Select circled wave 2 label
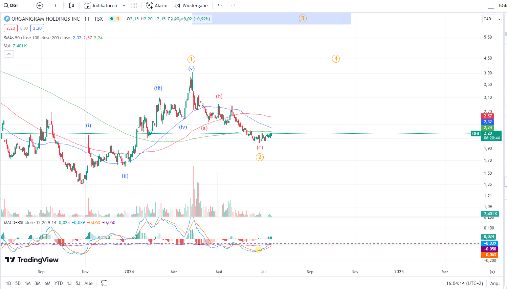 tap(260, 157)
